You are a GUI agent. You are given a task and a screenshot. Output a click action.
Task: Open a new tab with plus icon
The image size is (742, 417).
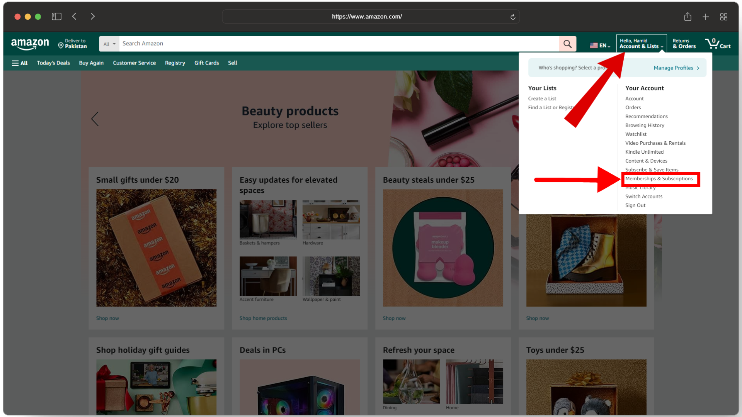[706, 17]
